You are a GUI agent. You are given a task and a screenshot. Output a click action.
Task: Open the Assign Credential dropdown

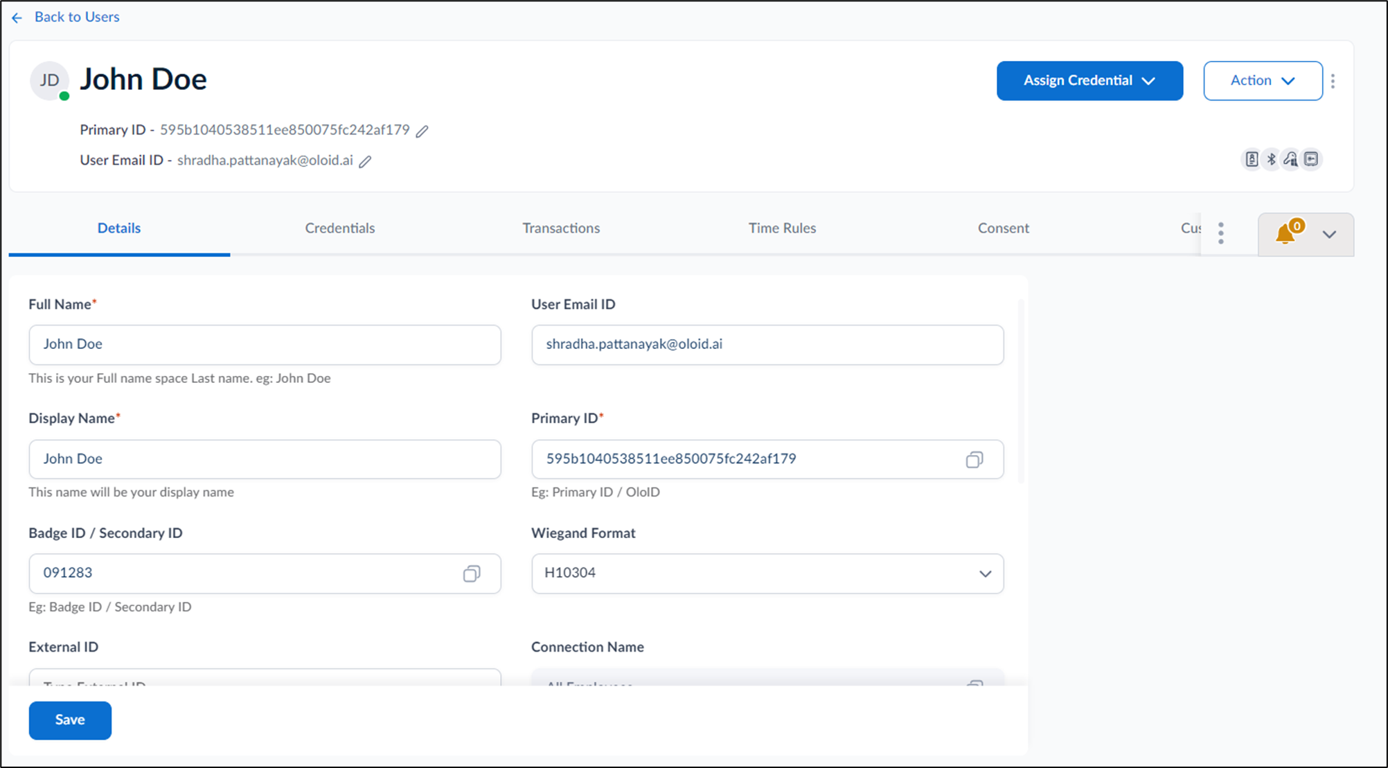coord(1089,80)
